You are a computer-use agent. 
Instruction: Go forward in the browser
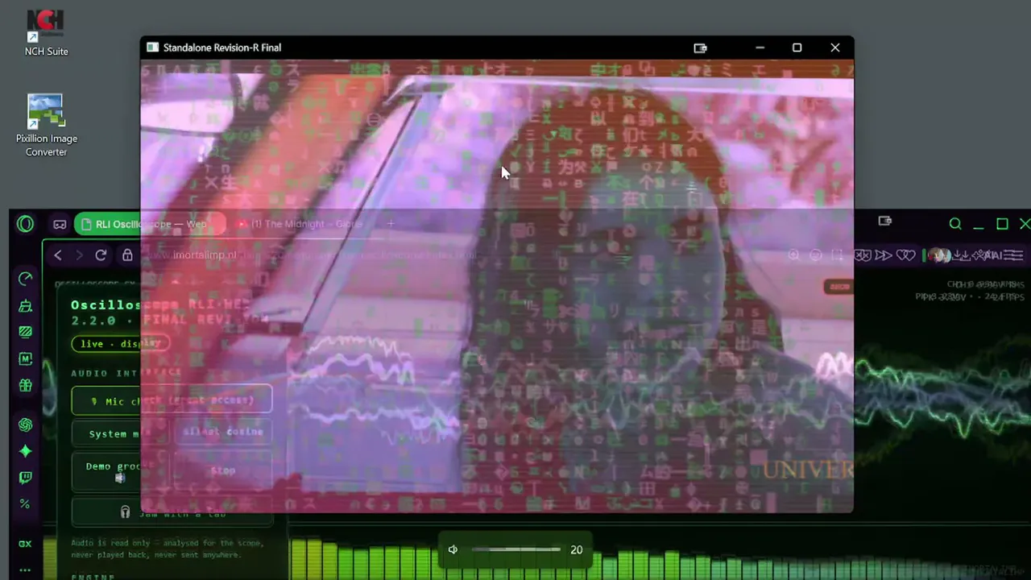coord(79,255)
